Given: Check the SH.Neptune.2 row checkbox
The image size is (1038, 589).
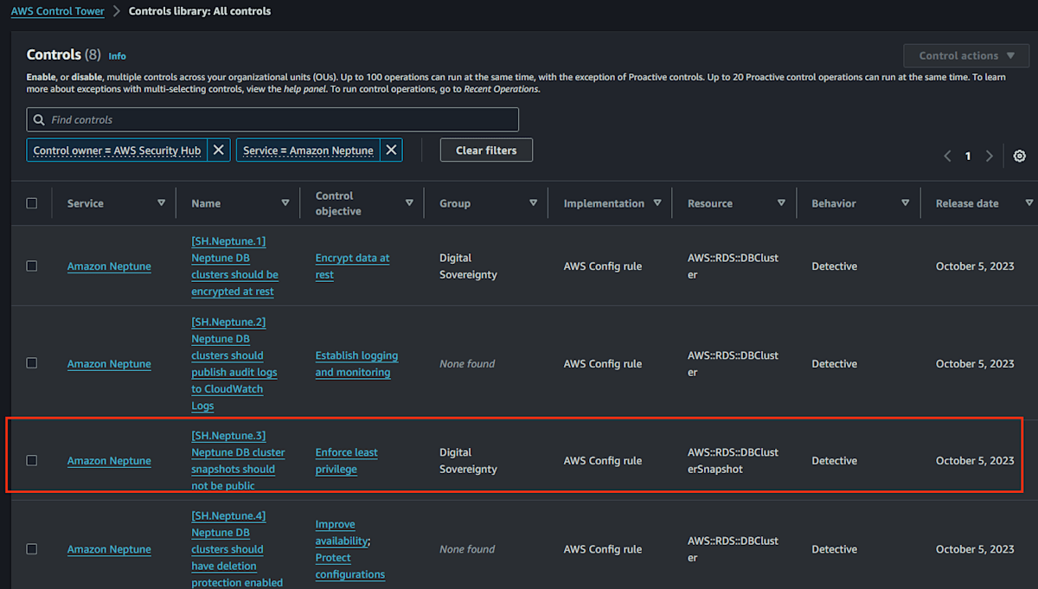Looking at the screenshot, I should (x=32, y=363).
